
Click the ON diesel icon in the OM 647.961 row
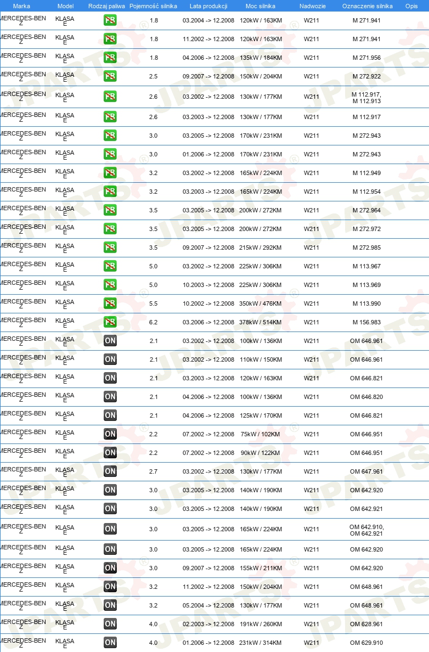(x=110, y=471)
